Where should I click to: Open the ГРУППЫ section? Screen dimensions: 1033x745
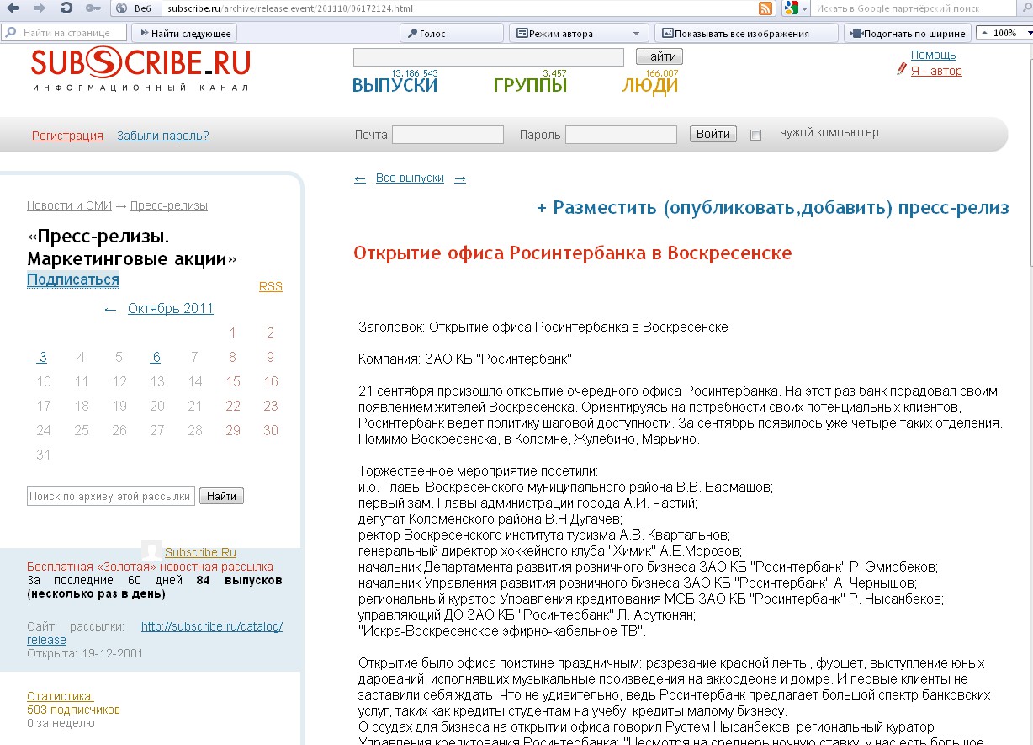click(x=530, y=85)
